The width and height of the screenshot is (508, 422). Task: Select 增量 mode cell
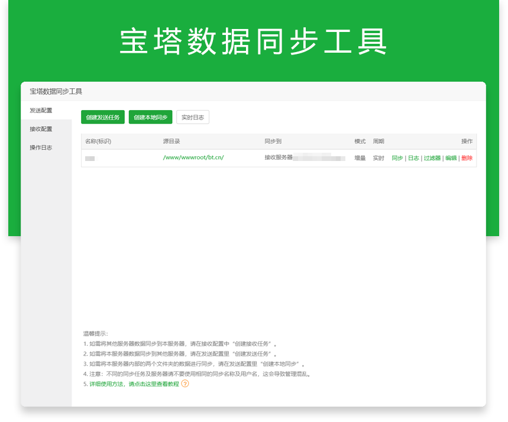[x=360, y=158]
